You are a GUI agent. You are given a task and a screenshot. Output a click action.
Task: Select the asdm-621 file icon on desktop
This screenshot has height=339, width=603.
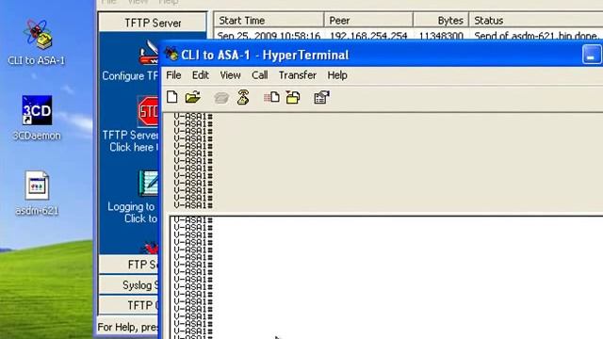click(37, 193)
